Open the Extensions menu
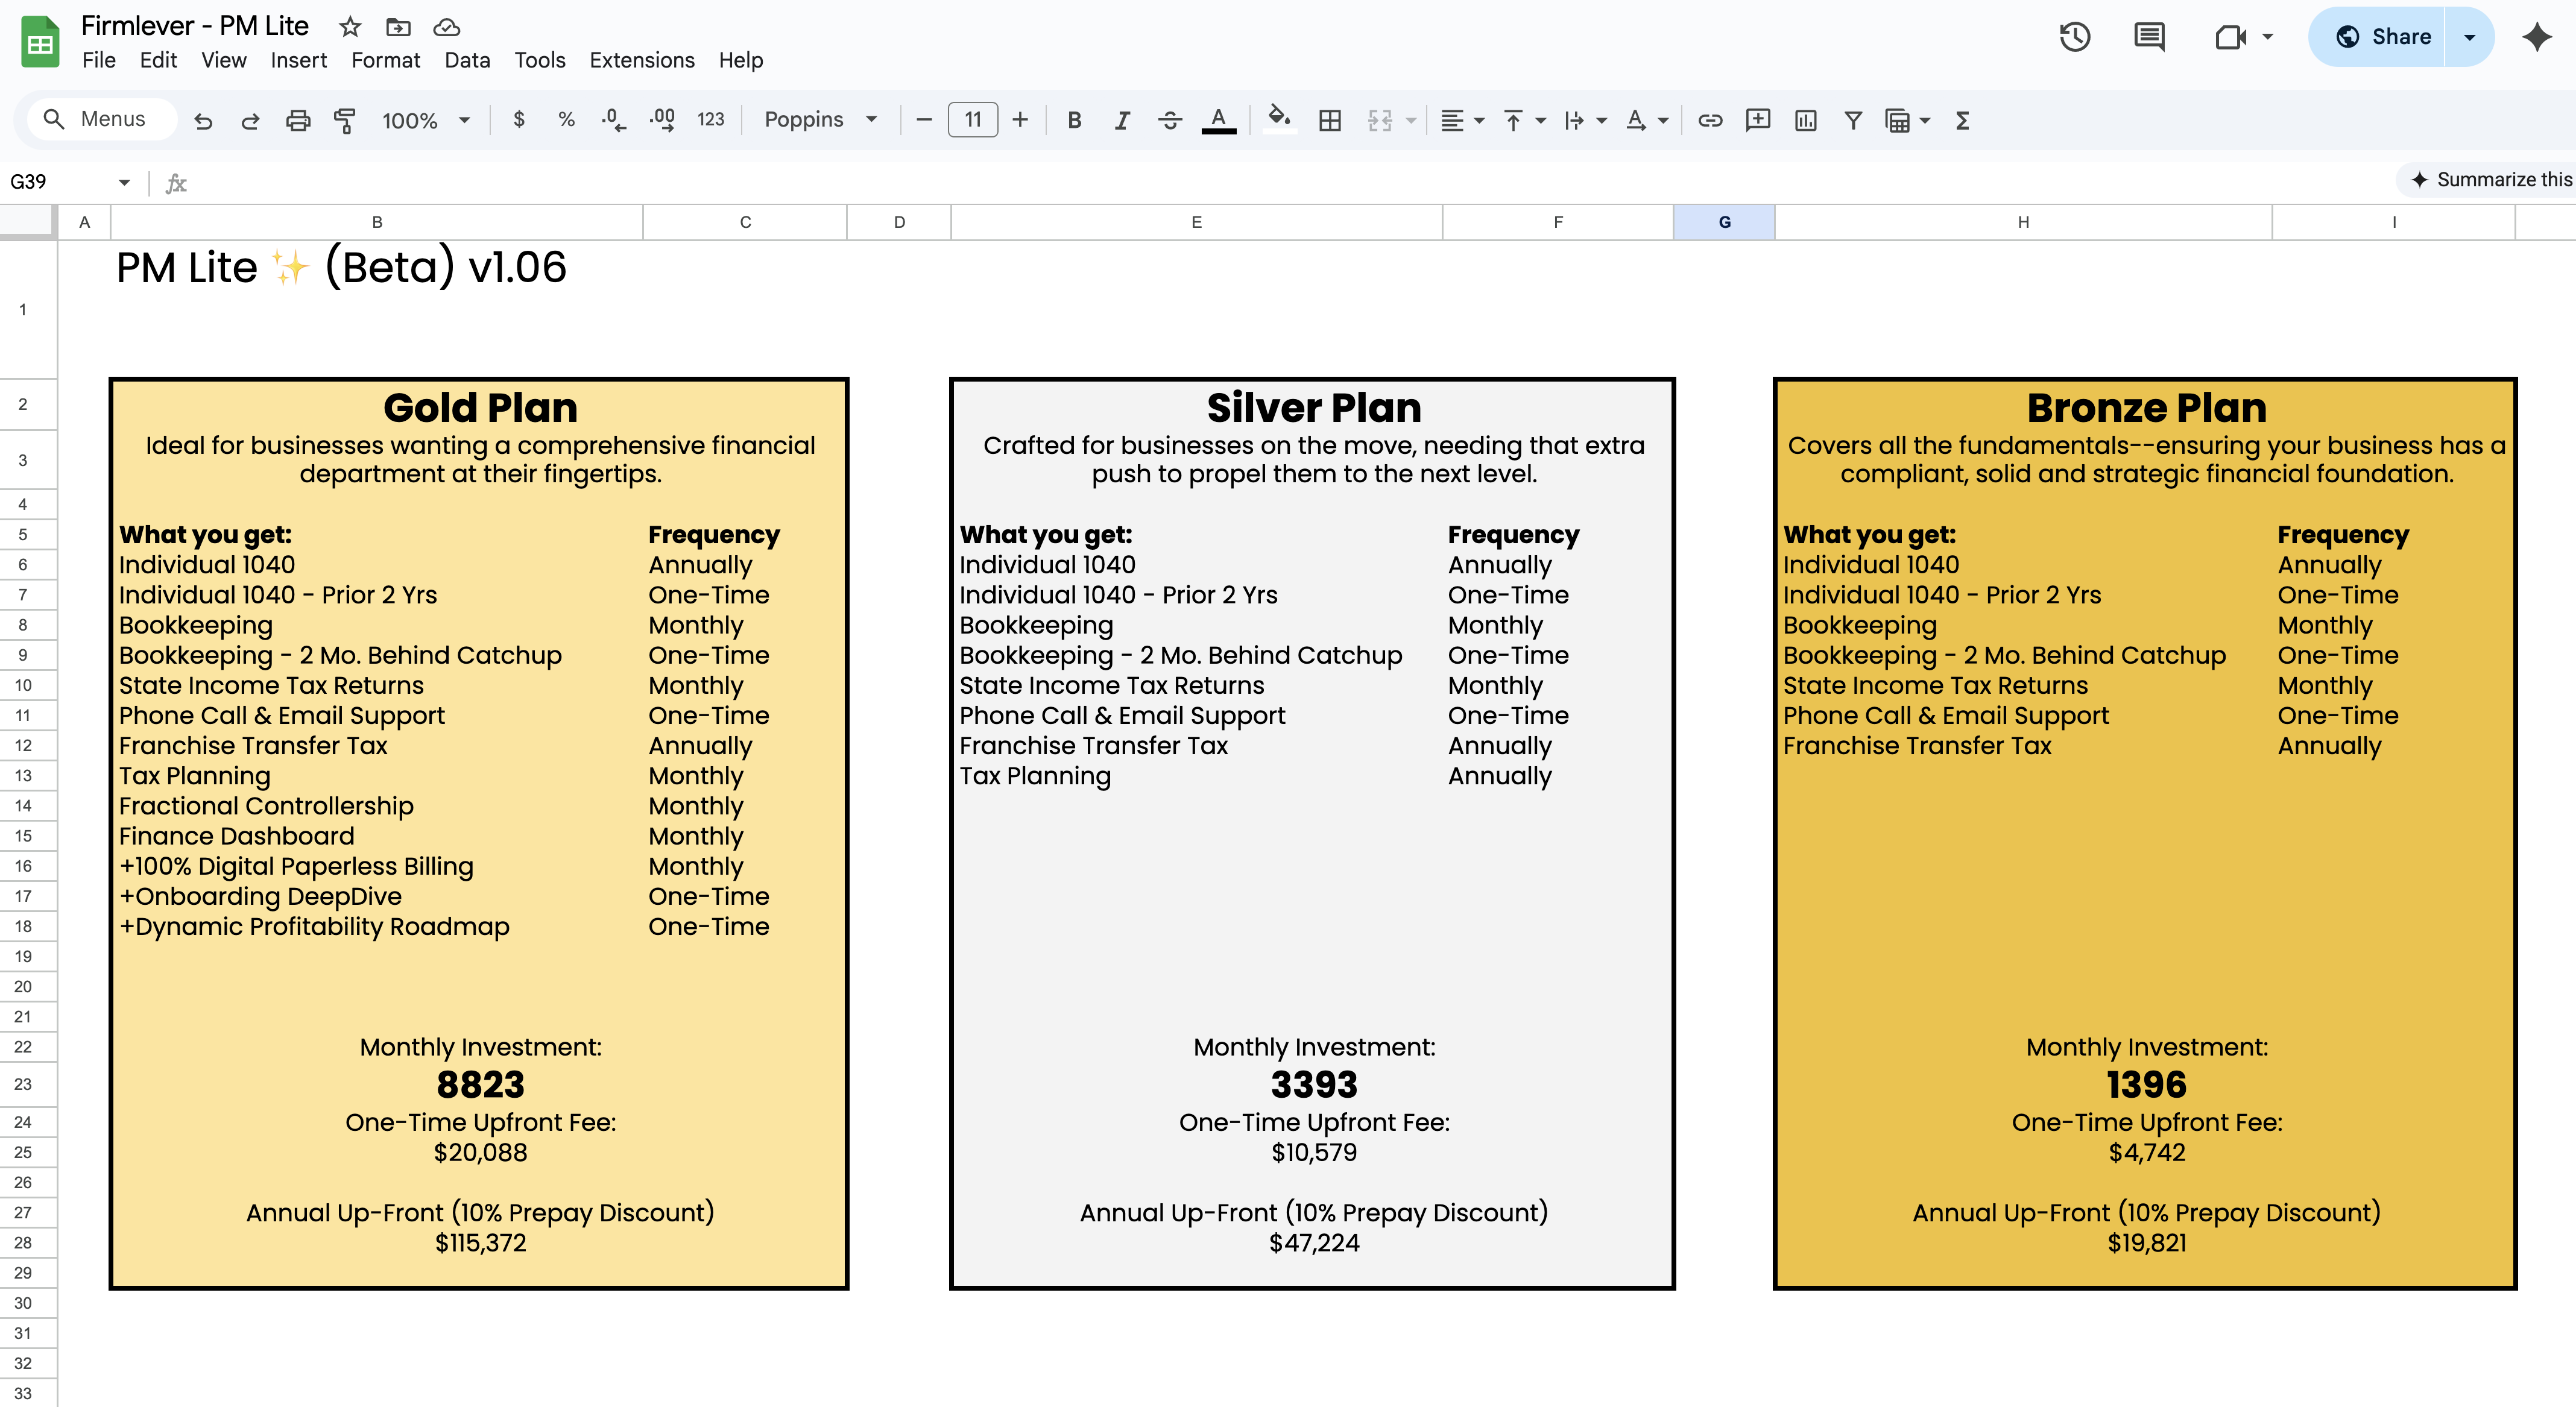The image size is (2576, 1407). tap(641, 60)
